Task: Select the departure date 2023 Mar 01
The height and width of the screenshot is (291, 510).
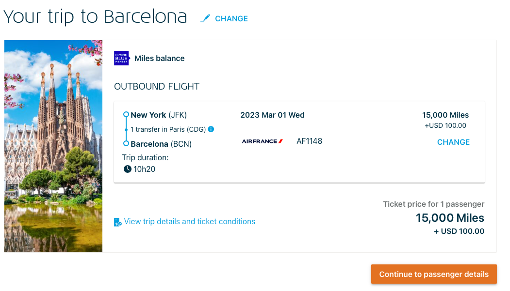Action: click(x=272, y=115)
